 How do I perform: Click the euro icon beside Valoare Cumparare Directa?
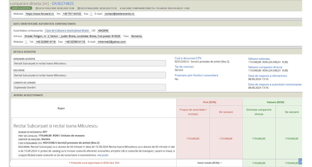pyautogui.click(x=120, y=8)
